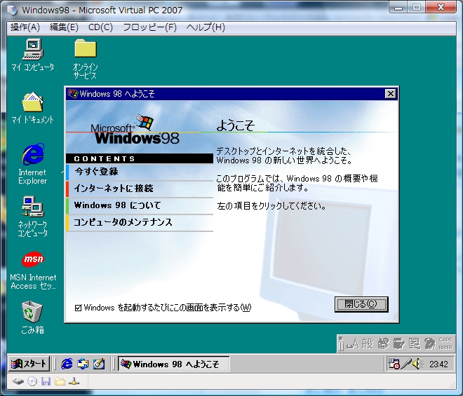Click the IME bar grip handle

point(341,343)
